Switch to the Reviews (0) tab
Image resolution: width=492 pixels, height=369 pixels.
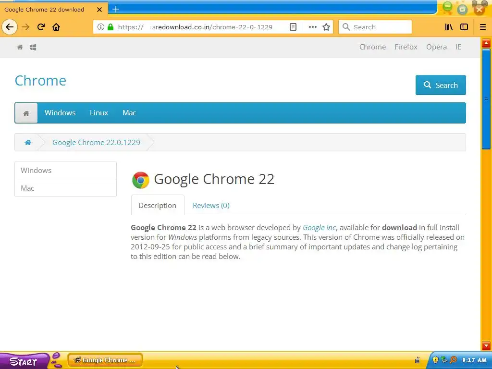[x=211, y=205]
